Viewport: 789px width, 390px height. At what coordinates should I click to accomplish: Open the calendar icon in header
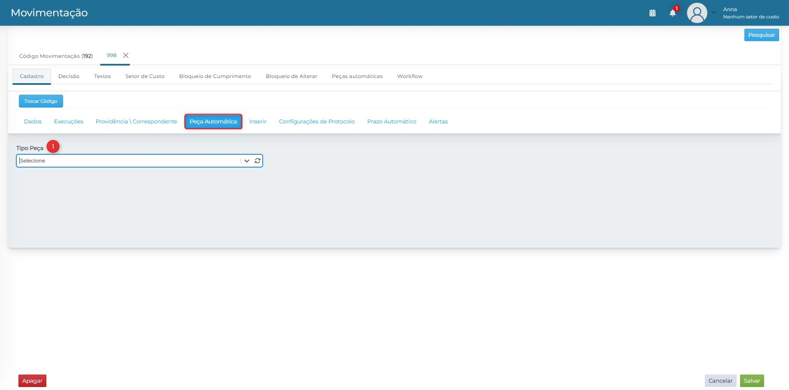[652, 13]
